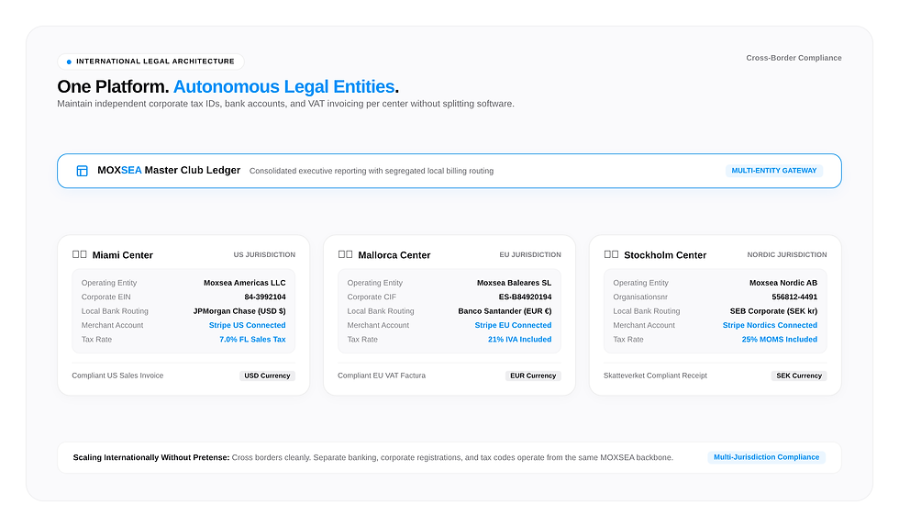
Task: Click the Maintain independent corporate tax IDs subtitle
Action: pyautogui.click(x=285, y=104)
